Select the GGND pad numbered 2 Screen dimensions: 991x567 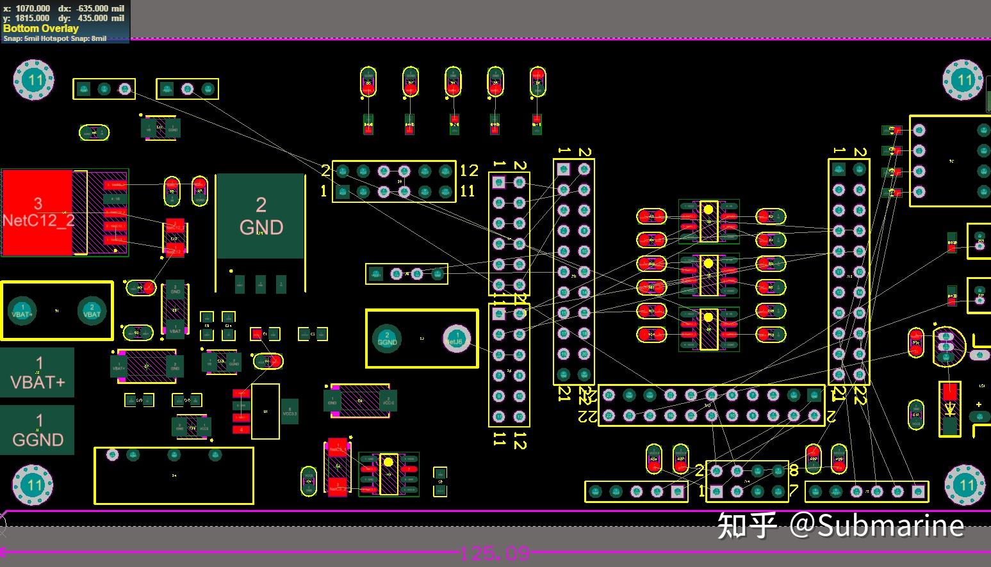pyautogui.click(x=387, y=339)
